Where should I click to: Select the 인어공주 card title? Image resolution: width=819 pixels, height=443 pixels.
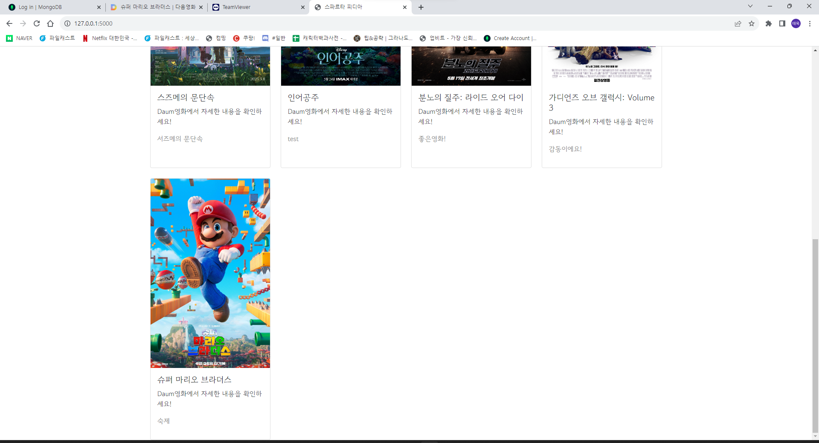303,98
